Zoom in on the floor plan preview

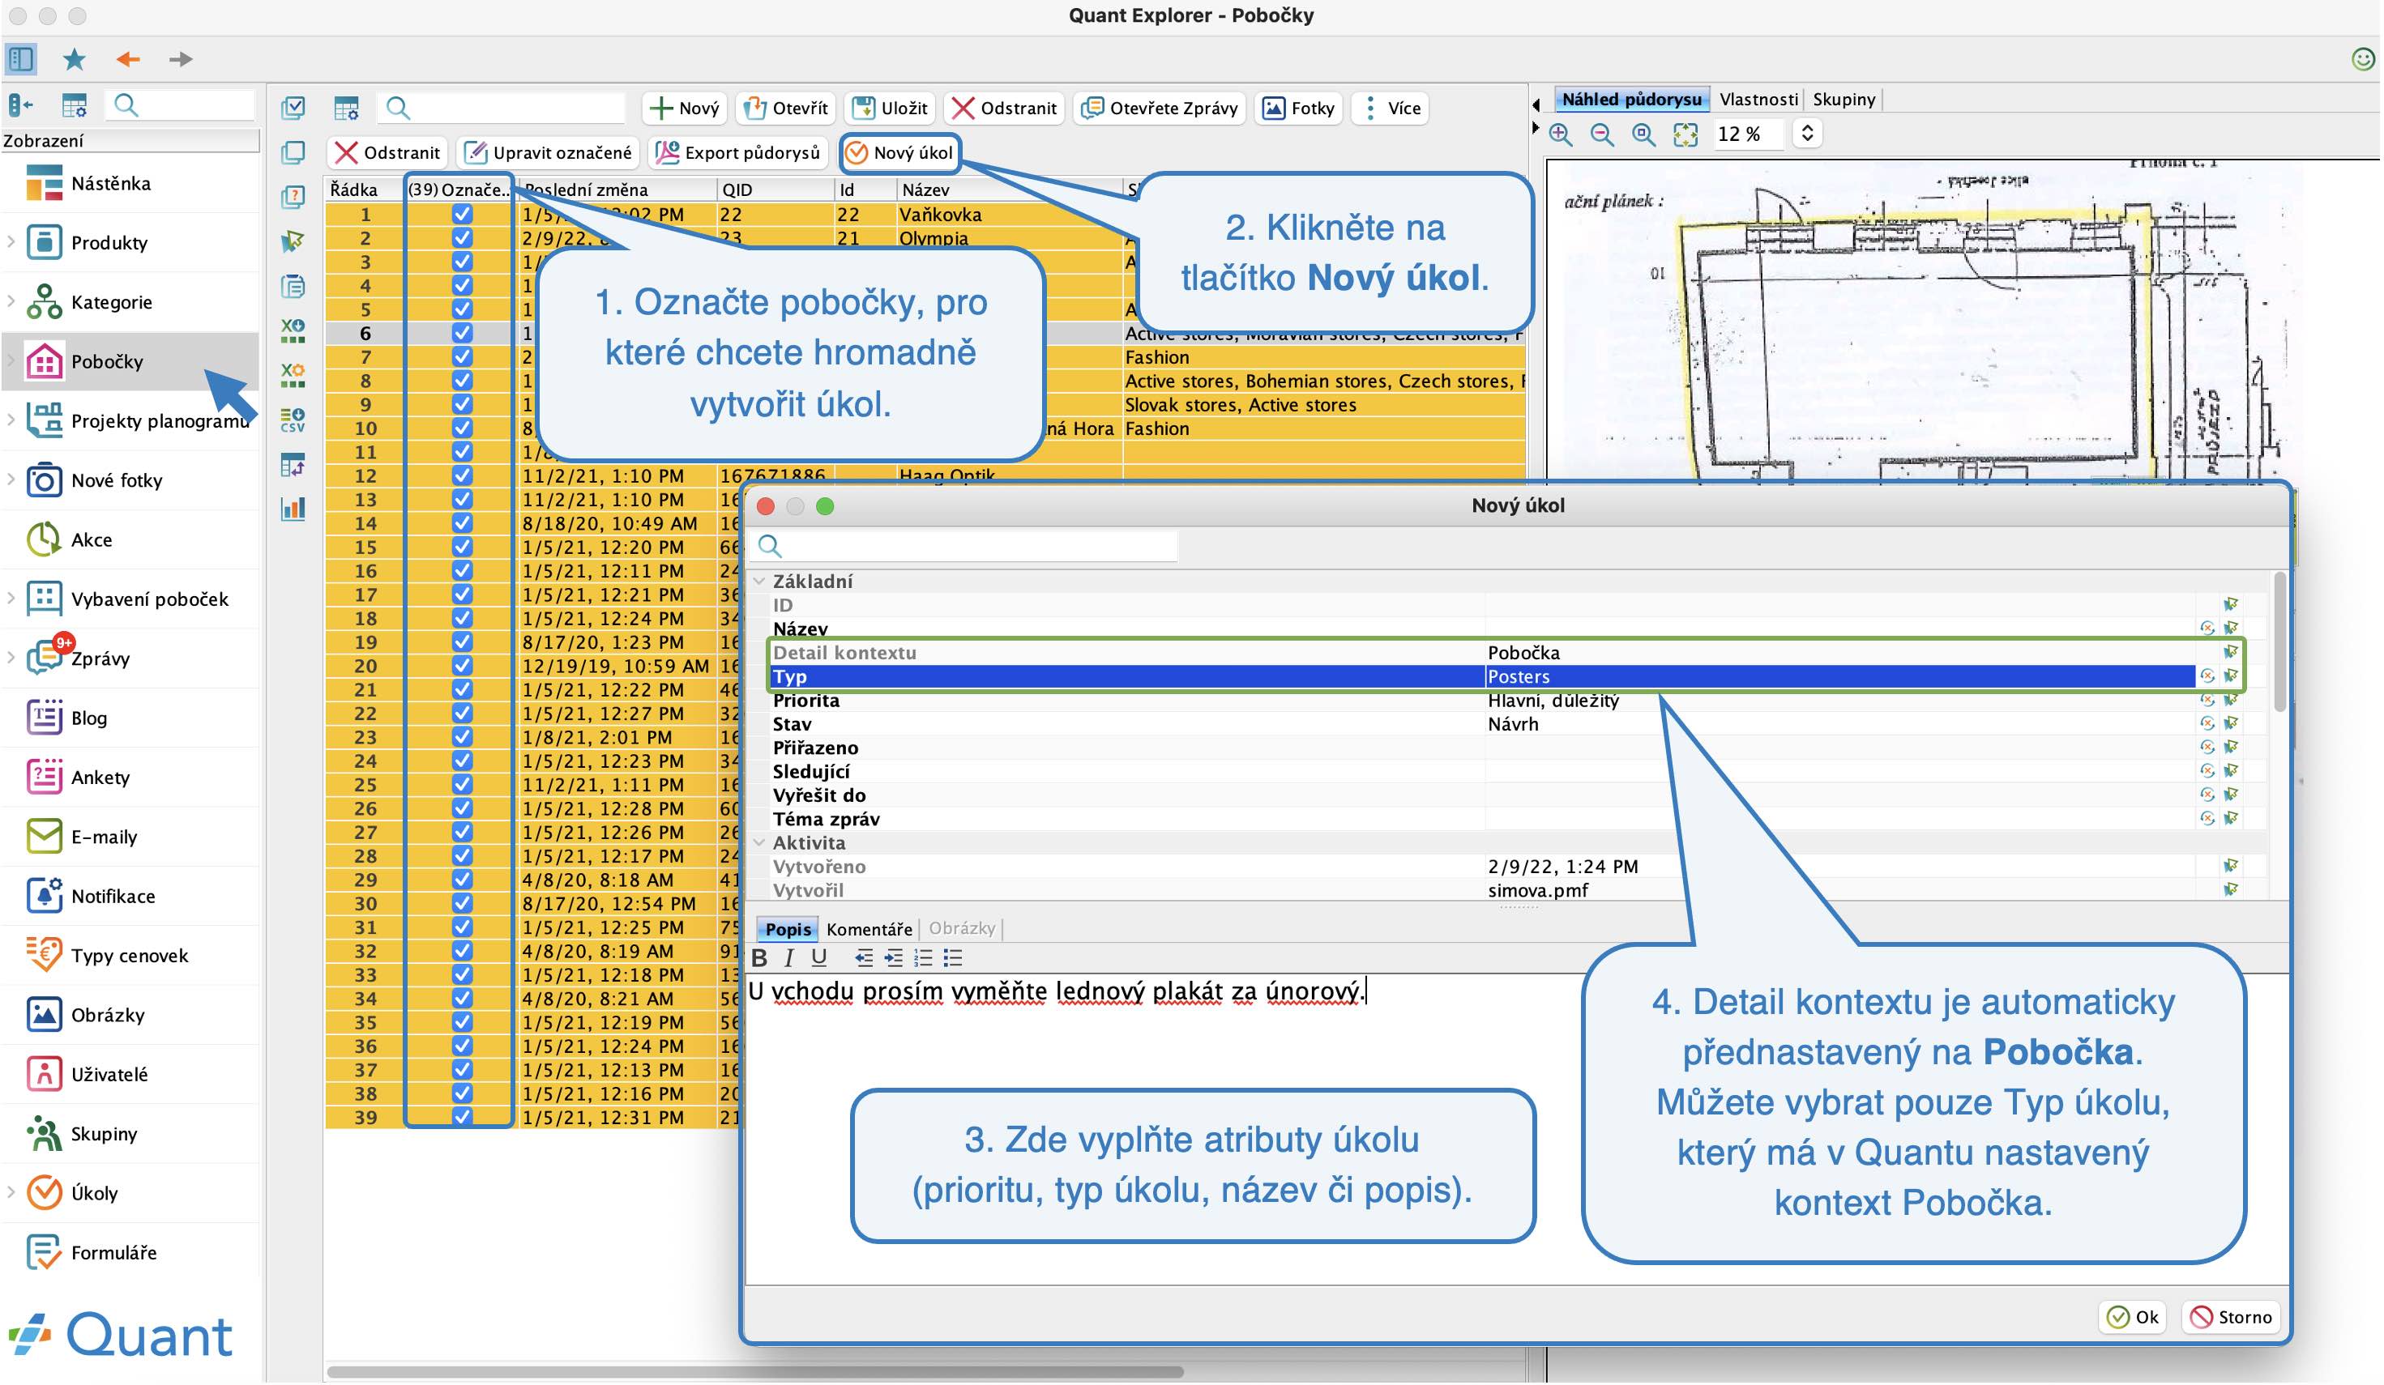tap(1560, 134)
